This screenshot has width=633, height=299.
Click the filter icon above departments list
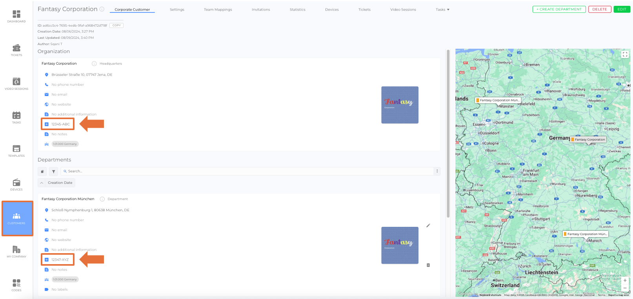[54, 172]
